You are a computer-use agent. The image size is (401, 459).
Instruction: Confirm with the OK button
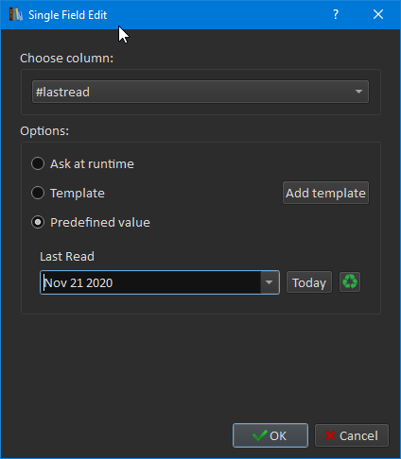(x=270, y=435)
